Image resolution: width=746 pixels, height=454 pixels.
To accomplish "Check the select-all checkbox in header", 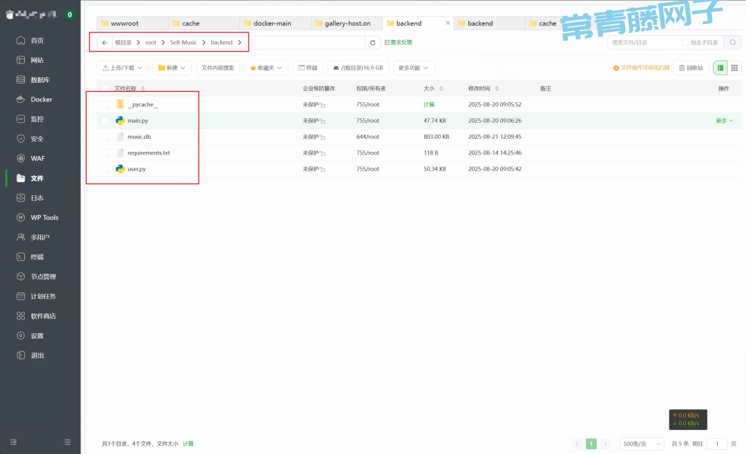I will (x=105, y=88).
